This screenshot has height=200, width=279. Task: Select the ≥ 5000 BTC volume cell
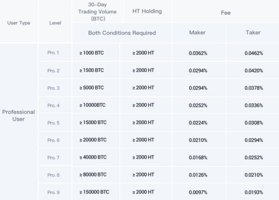[x=92, y=88]
